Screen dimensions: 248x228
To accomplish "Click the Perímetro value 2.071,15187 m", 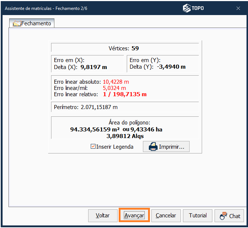I will 99,107.
